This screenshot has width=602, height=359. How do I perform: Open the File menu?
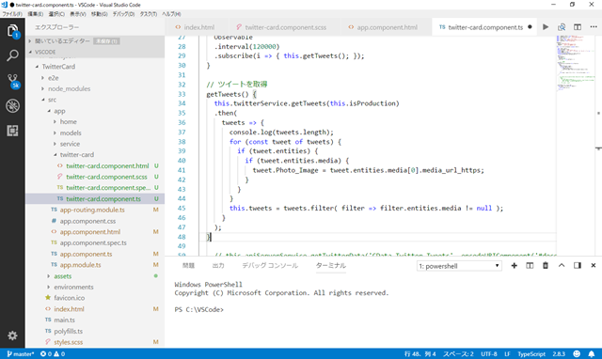click(12, 14)
